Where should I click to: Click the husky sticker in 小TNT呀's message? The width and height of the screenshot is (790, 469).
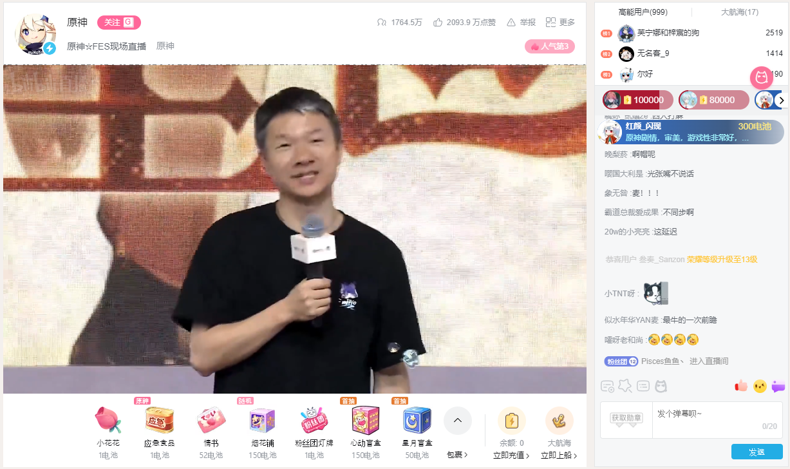(x=655, y=293)
